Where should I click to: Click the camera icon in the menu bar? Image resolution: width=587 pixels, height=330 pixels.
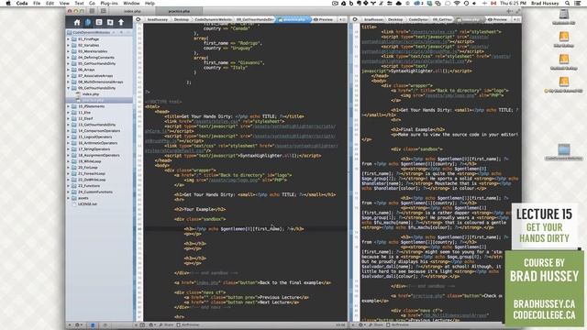[335, 3]
